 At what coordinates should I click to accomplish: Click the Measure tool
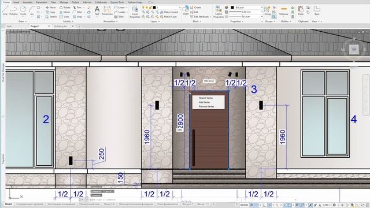coord(284,11)
